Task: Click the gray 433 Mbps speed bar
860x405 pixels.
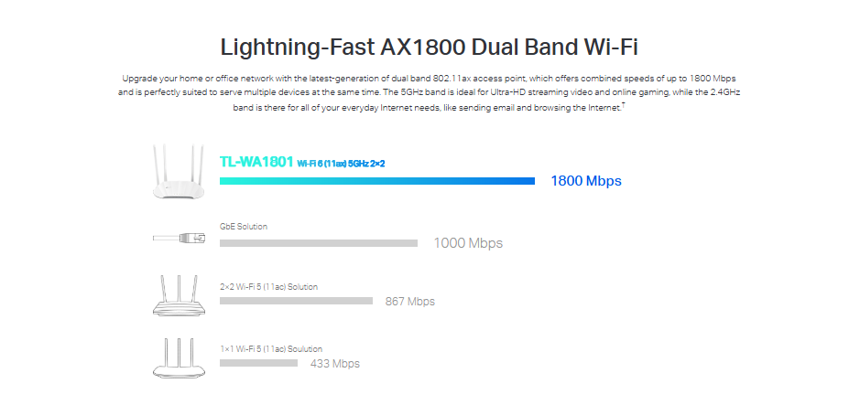Action: click(258, 363)
